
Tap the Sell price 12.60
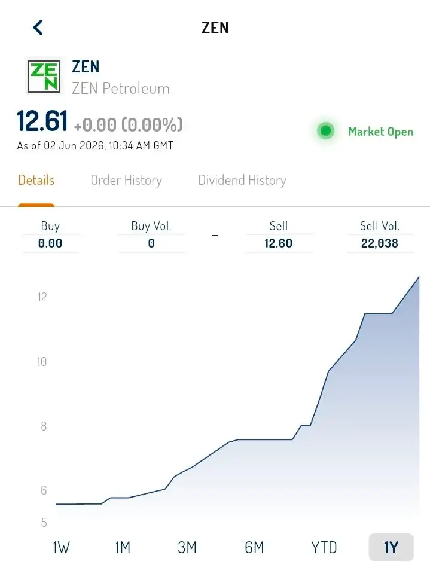(278, 243)
